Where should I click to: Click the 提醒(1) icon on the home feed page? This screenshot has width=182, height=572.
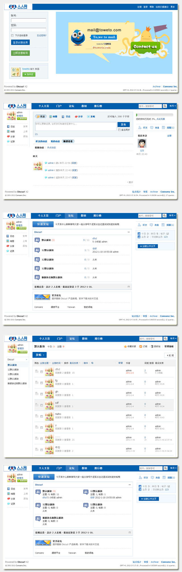(x=164, y=128)
